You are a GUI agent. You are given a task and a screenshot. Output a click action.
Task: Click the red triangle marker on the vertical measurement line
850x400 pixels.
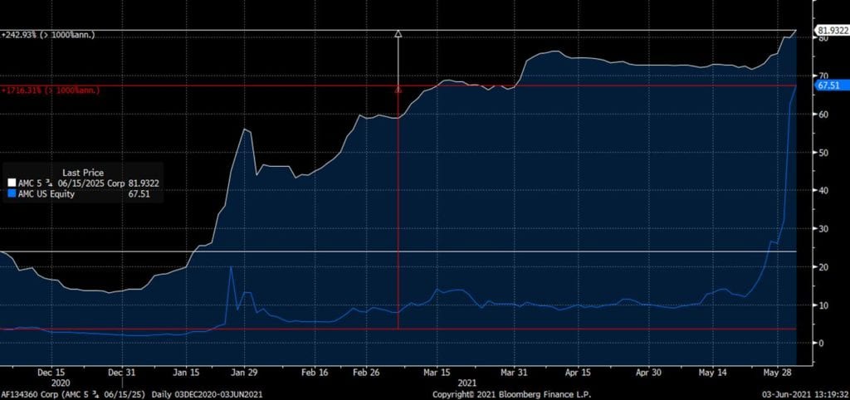(398, 90)
